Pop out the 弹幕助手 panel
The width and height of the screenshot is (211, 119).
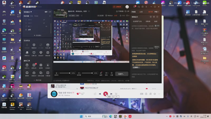[157, 17]
